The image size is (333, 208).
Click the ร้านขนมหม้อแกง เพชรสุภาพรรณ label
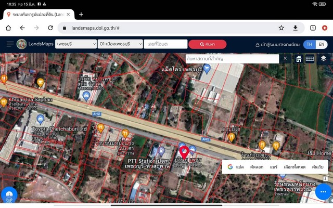point(295,186)
